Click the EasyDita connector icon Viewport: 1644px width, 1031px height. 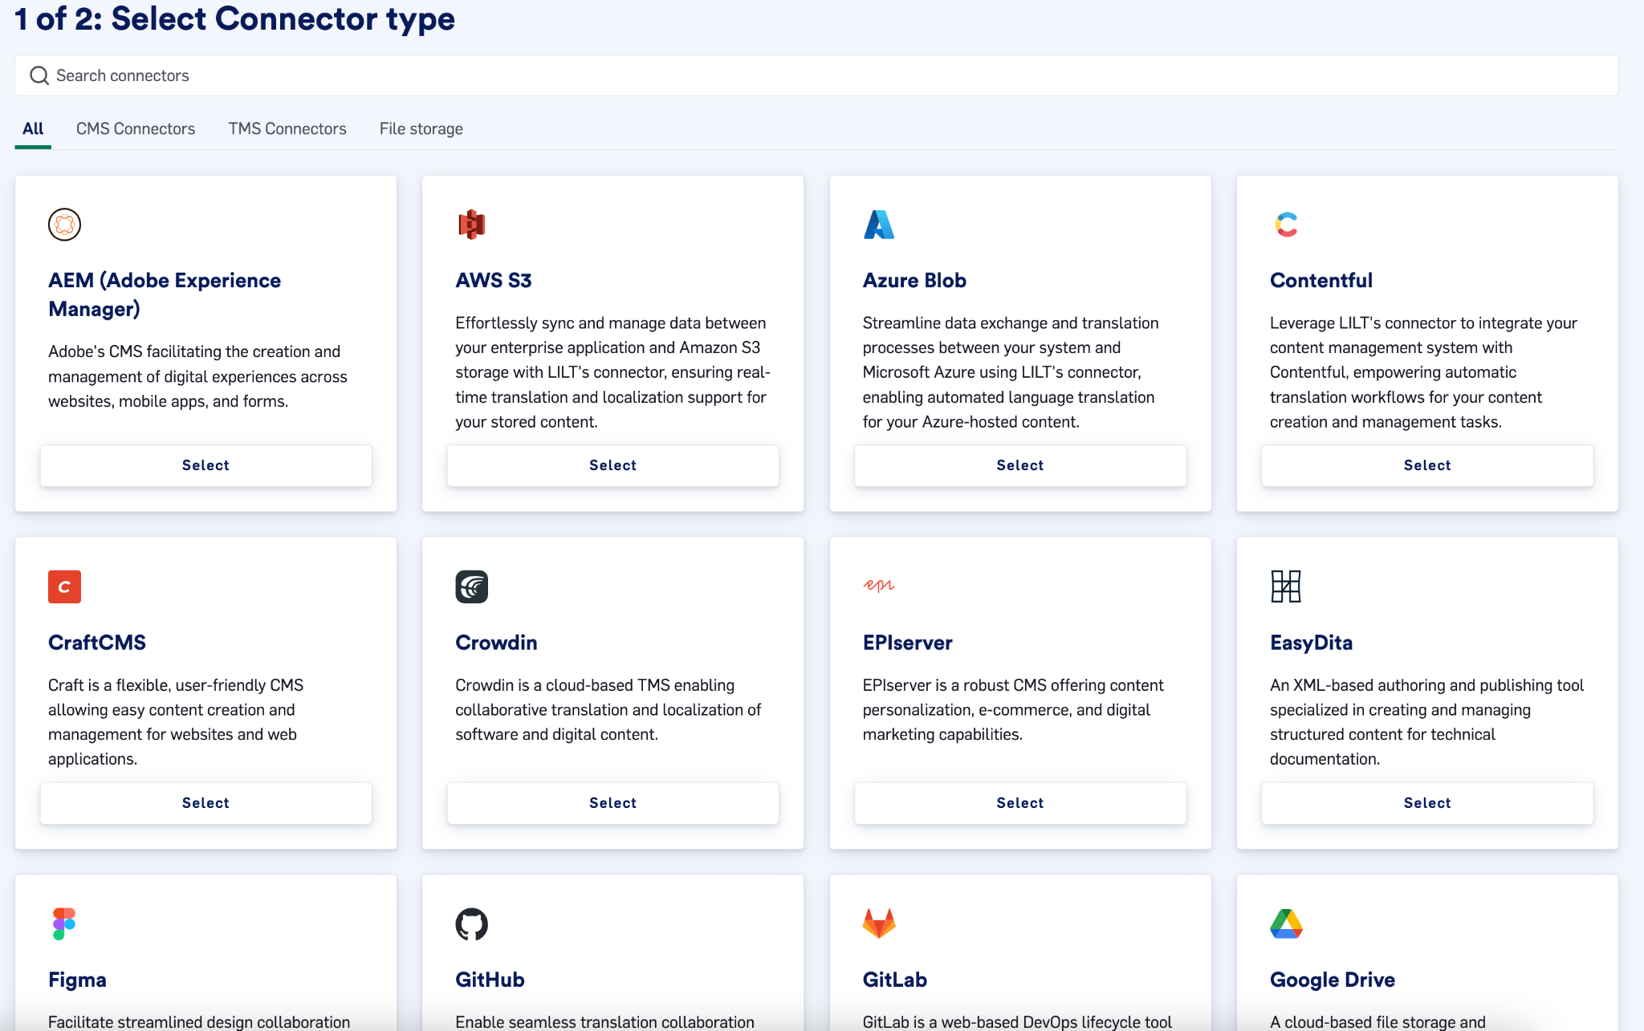(x=1285, y=586)
